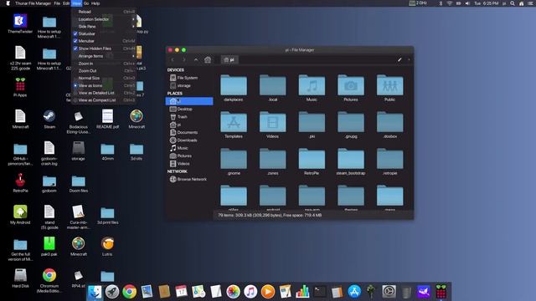Viewport: 536px width, 301px height.
Task: Open the Pictures folder with camera emblem
Action: click(350, 85)
